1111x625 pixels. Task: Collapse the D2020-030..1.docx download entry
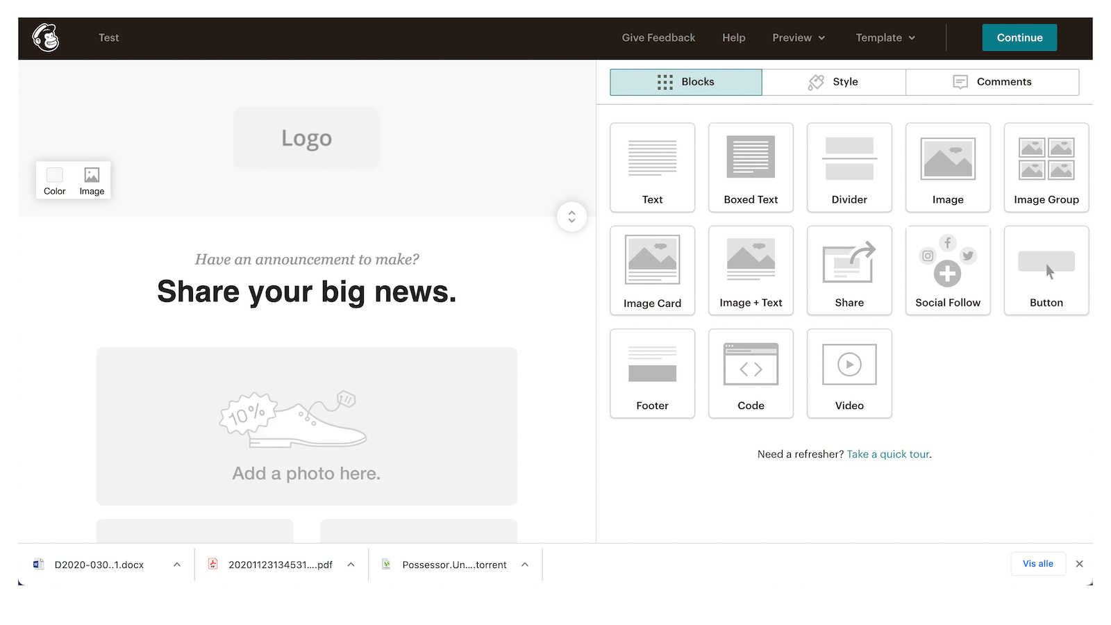(176, 564)
